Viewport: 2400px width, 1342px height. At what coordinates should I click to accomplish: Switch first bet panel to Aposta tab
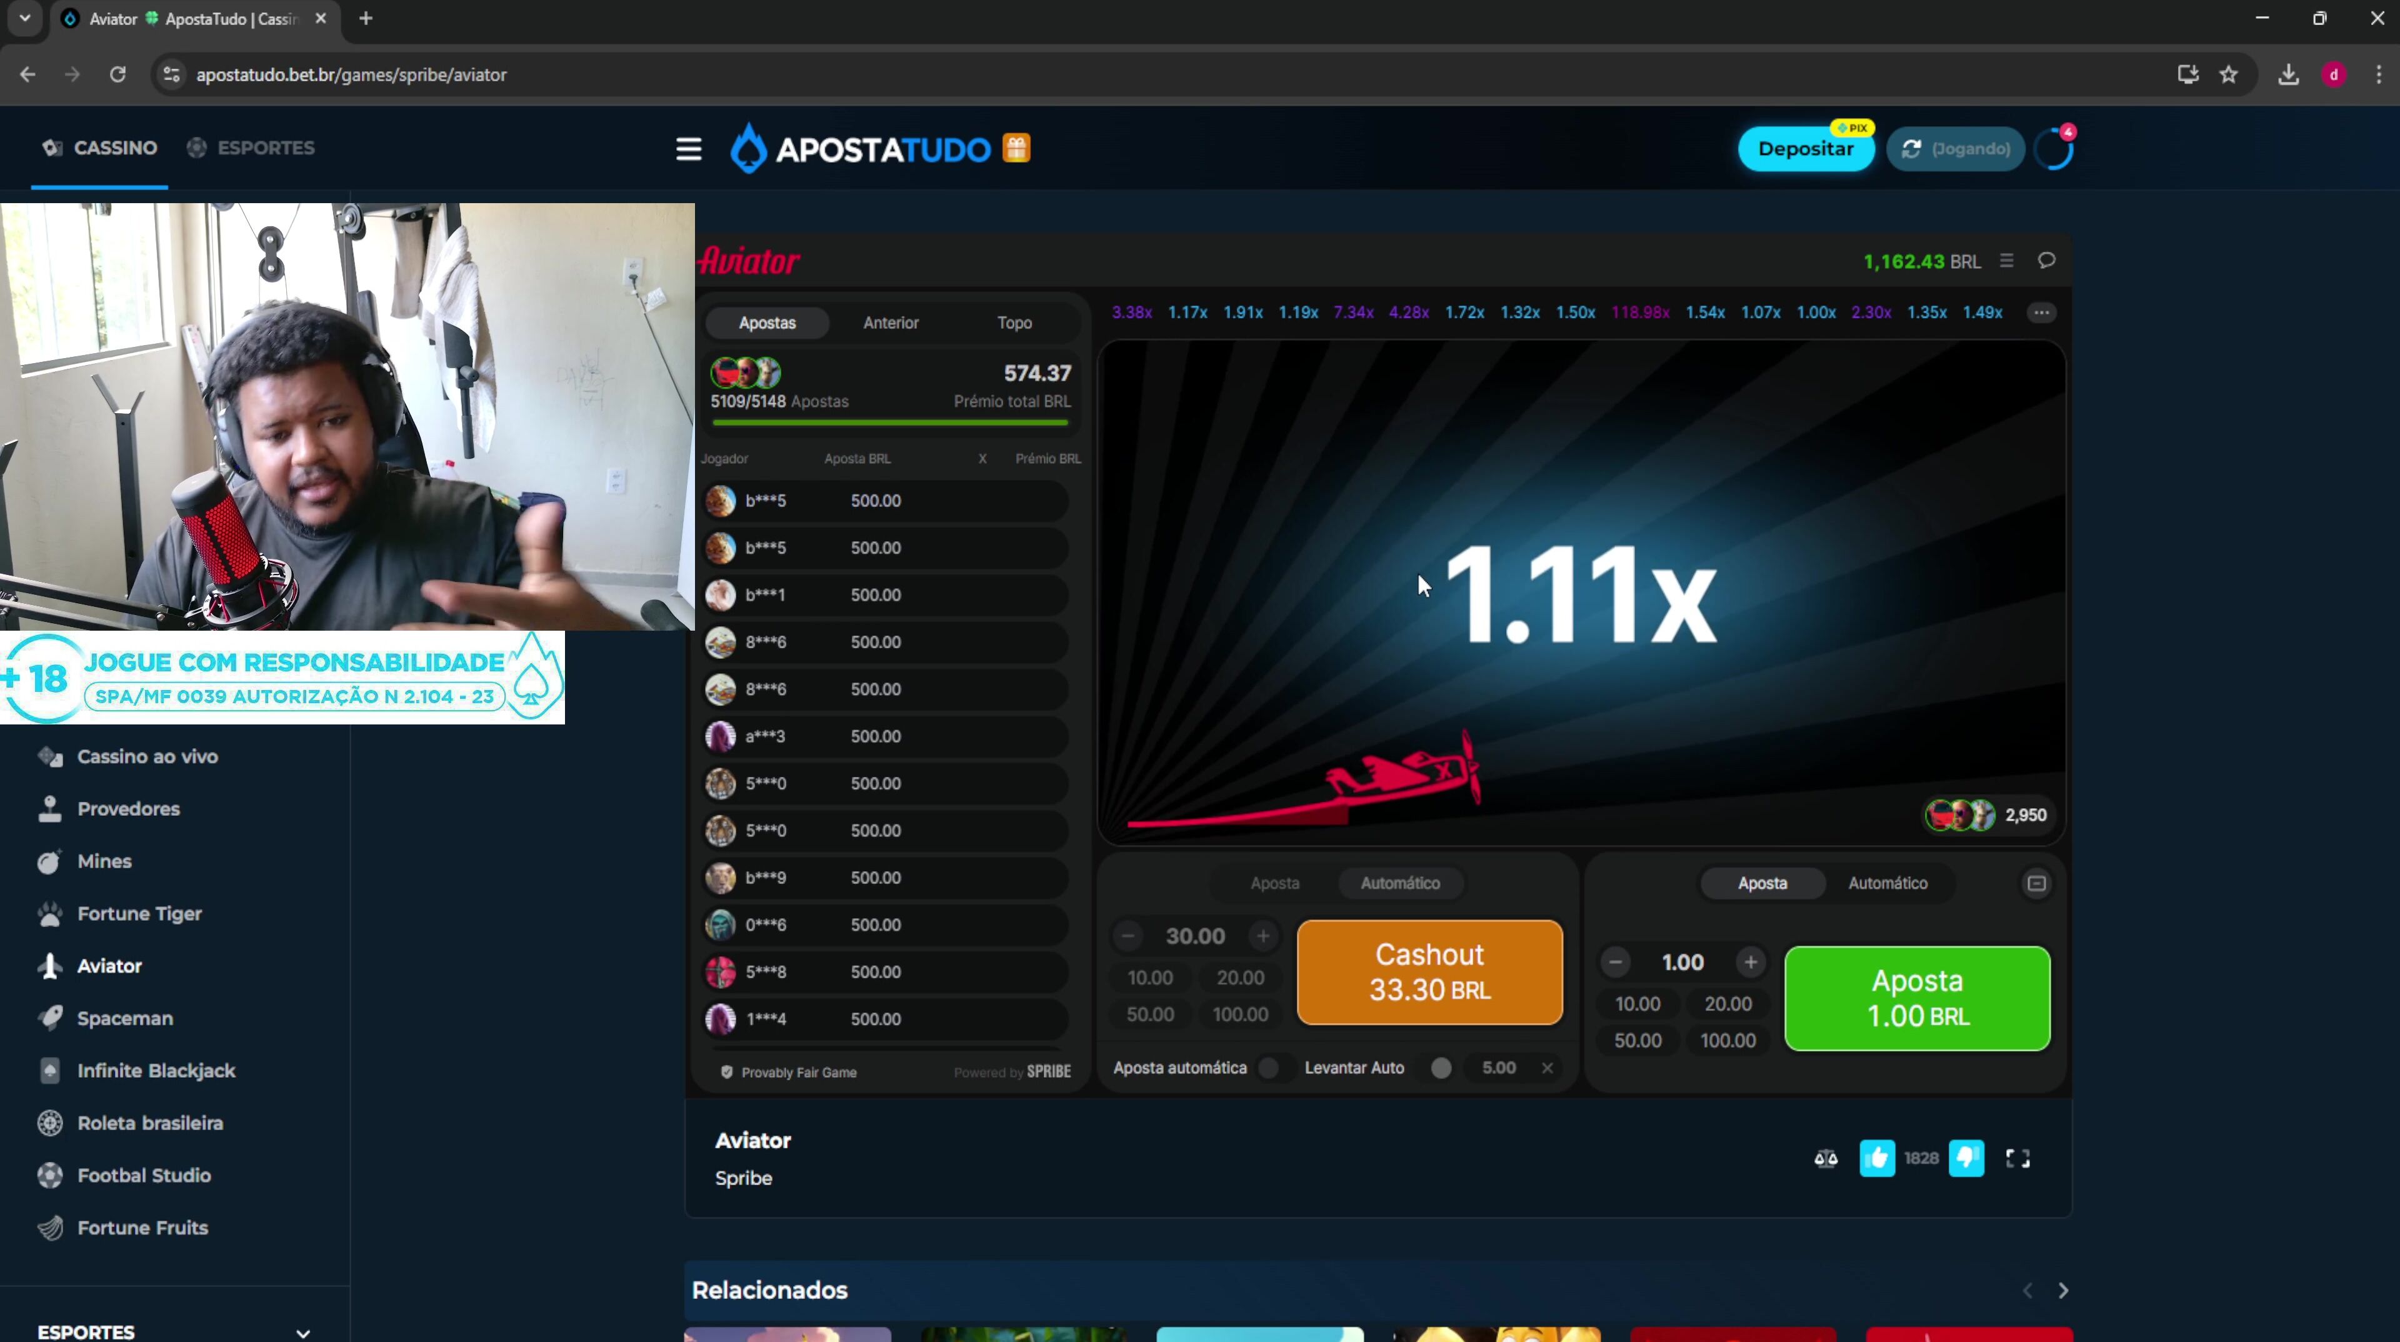pyautogui.click(x=1274, y=883)
